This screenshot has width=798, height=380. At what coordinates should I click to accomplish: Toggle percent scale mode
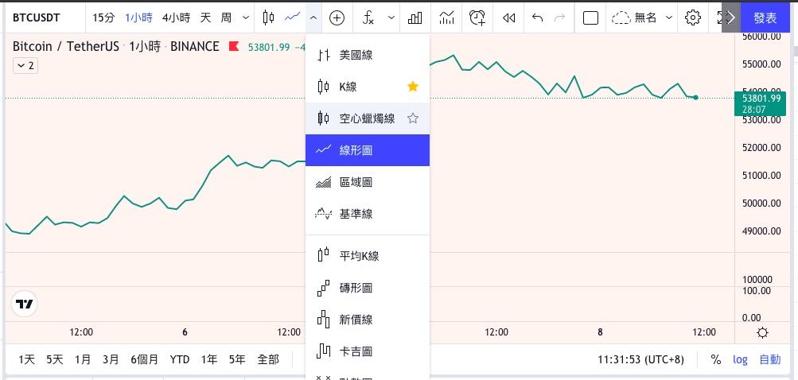click(x=715, y=359)
